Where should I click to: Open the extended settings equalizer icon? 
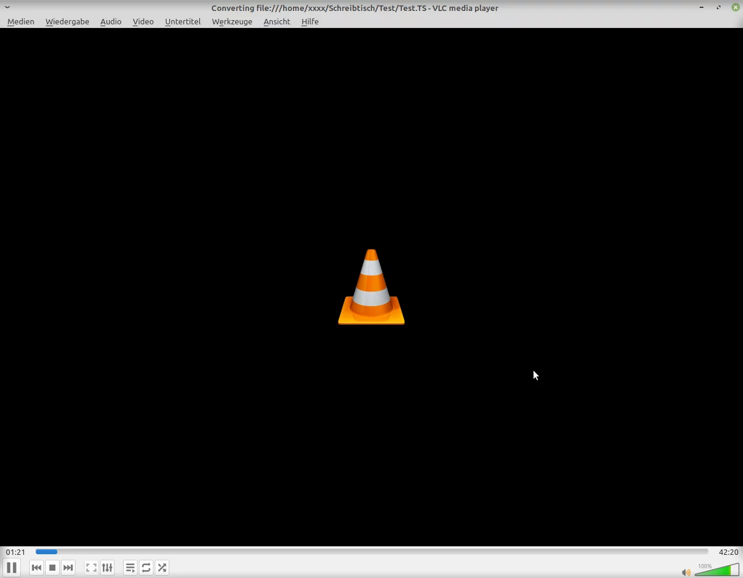[107, 568]
